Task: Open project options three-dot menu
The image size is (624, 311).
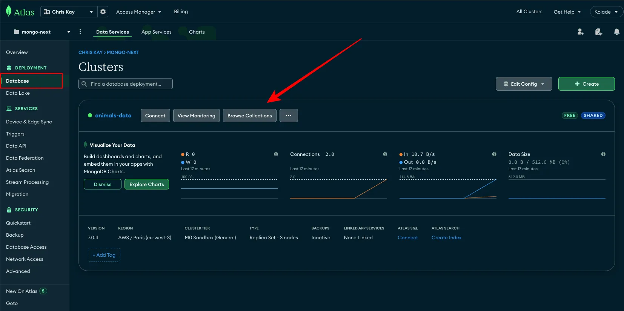Action: click(x=80, y=32)
